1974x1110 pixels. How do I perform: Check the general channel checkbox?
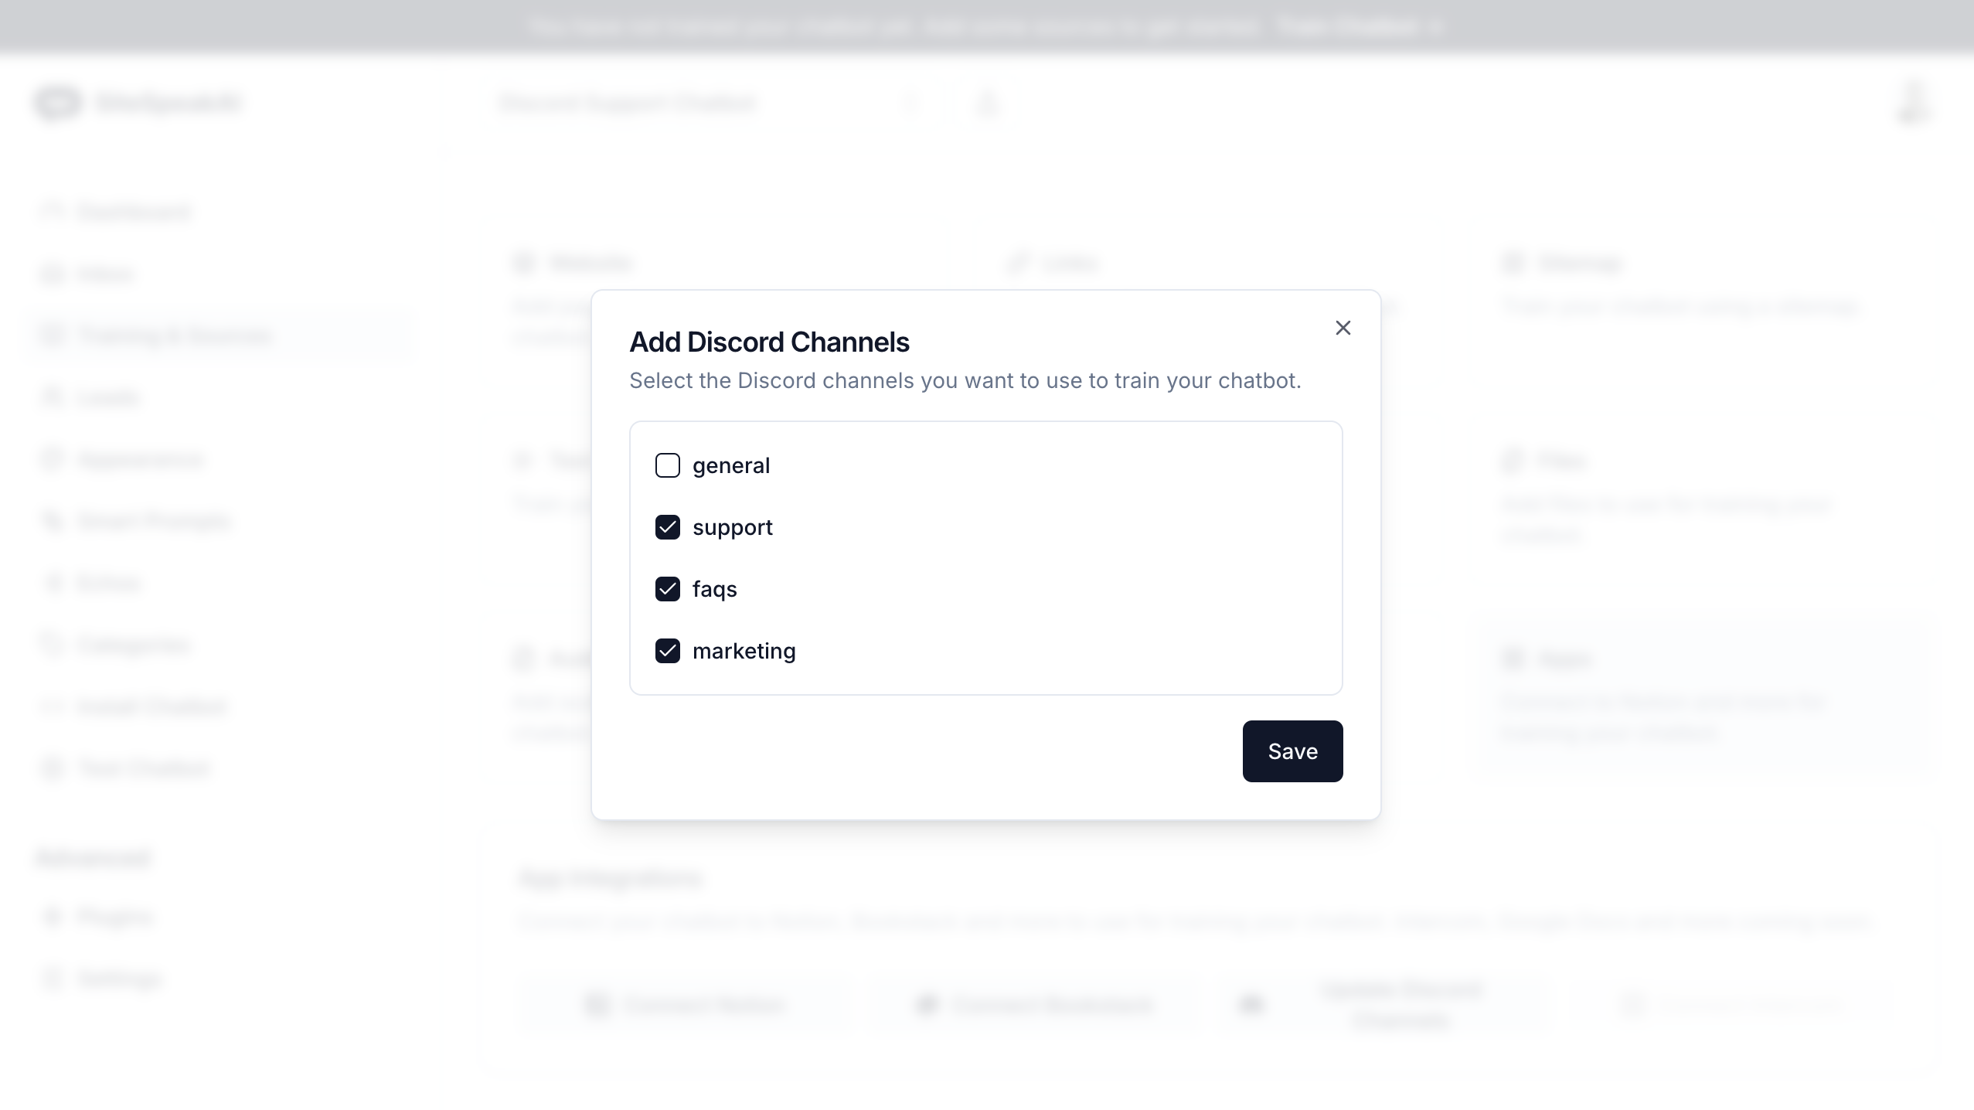[668, 465]
